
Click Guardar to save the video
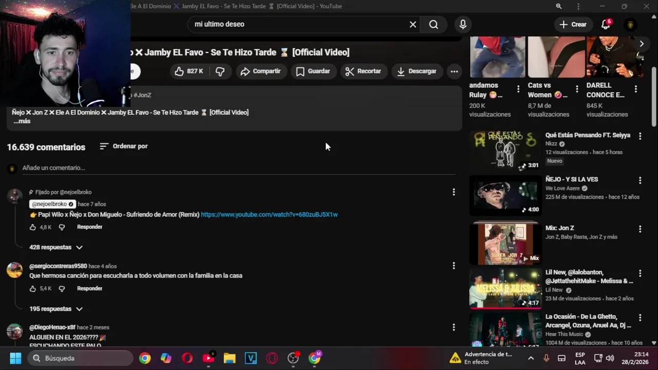click(x=313, y=71)
